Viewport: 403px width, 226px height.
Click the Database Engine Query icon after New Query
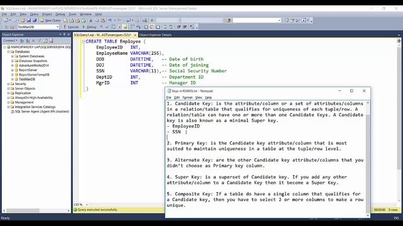pos(65,20)
